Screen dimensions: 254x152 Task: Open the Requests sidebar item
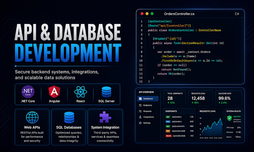click(147, 111)
